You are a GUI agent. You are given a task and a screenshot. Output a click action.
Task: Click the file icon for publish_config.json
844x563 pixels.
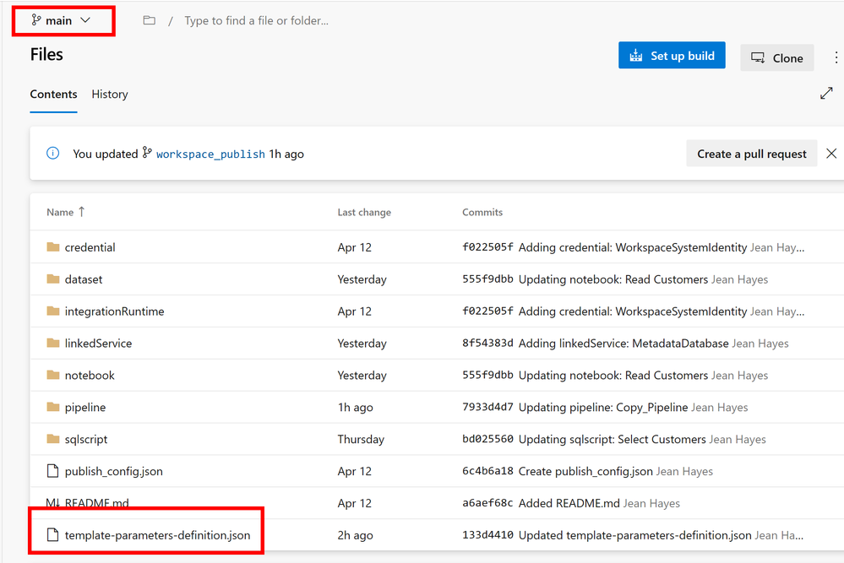(x=52, y=471)
